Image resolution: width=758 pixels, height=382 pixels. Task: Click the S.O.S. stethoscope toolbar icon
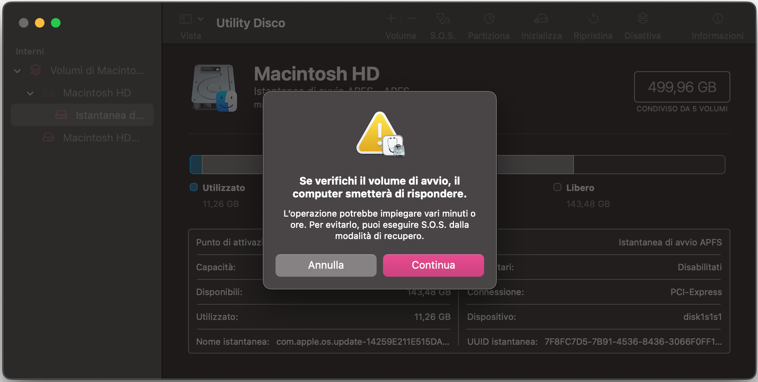[443, 19]
